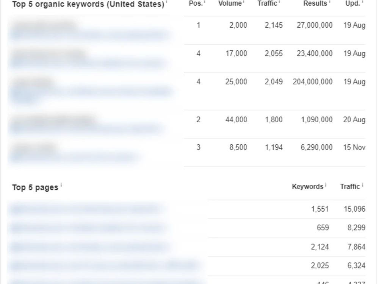Click the volume value 8,500
The width and height of the screenshot is (379, 284).
(238, 147)
